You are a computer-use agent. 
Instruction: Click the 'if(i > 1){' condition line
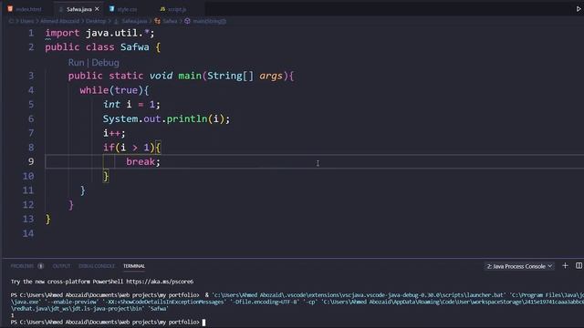[131, 148]
